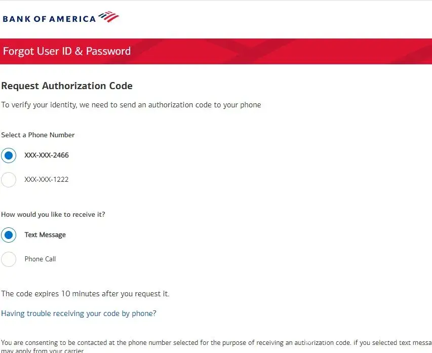The image size is (432, 353).
Task: Click the Forgot User ID & Password banner title
Action: click(67, 51)
